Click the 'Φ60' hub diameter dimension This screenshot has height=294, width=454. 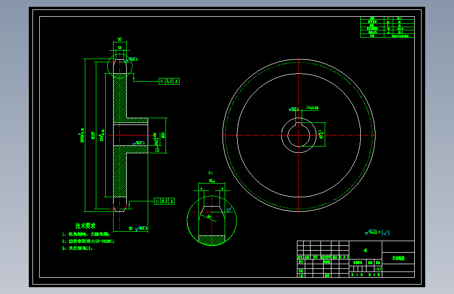[163, 135]
